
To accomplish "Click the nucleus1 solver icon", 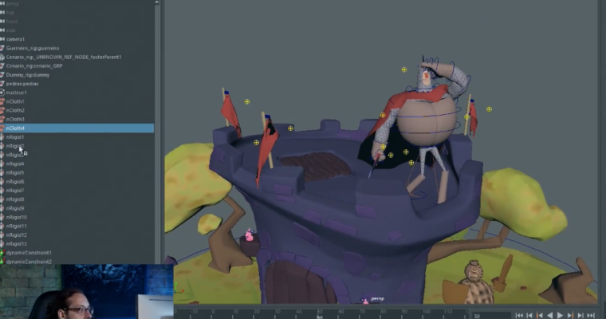I will click(x=2, y=93).
